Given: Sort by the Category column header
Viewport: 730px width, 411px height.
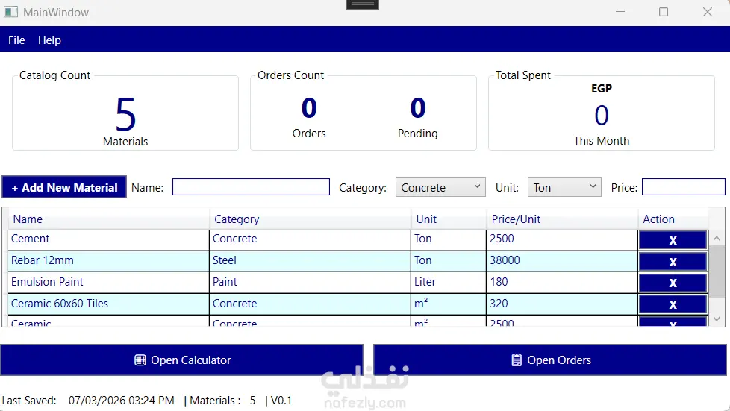Looking at the screenshot, I should click(x=310, y=219).
